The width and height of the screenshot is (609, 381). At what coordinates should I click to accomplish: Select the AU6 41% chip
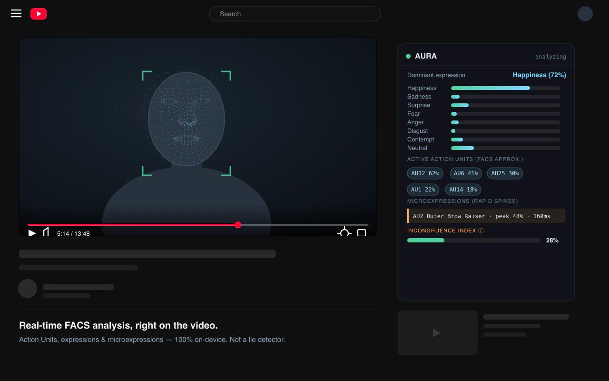pyautogui.click(x=466, y=173)
